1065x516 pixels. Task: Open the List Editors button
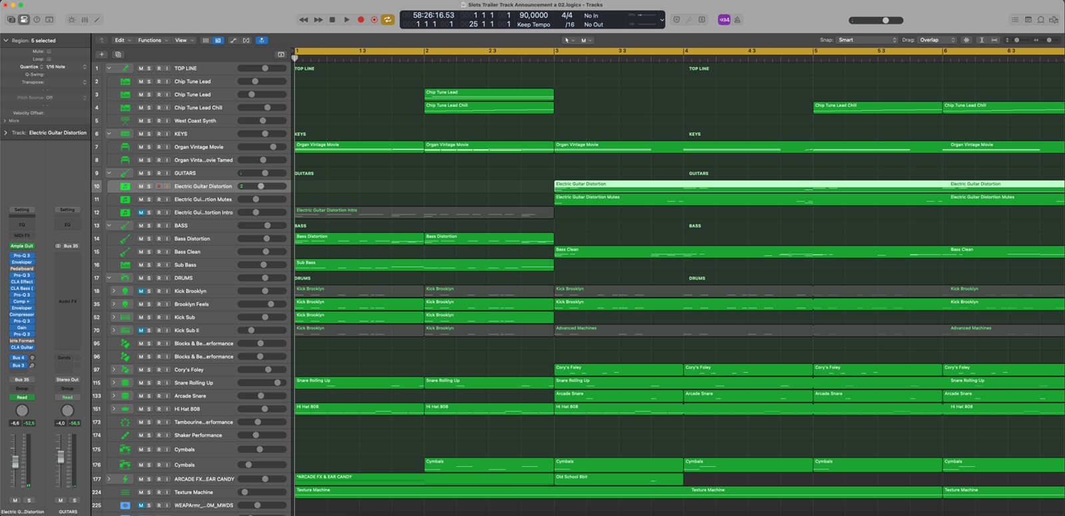pyautogui.click(x=1015, y=20)
